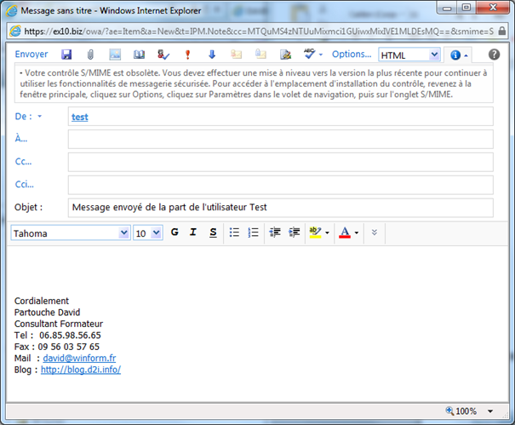The height and width of the screenshot is (425, 515).
Task: Click the Save (floppy disk) icon
Action: (66, 55)
